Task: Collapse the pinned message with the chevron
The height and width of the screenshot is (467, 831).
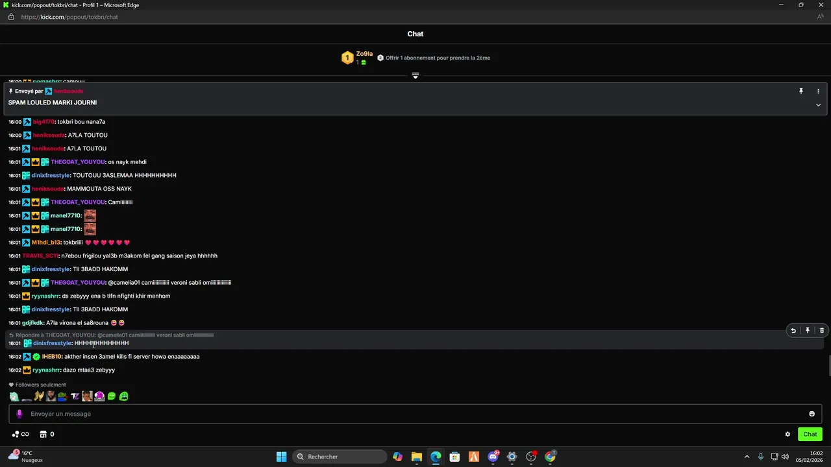Action: click(x=818, y=105)
